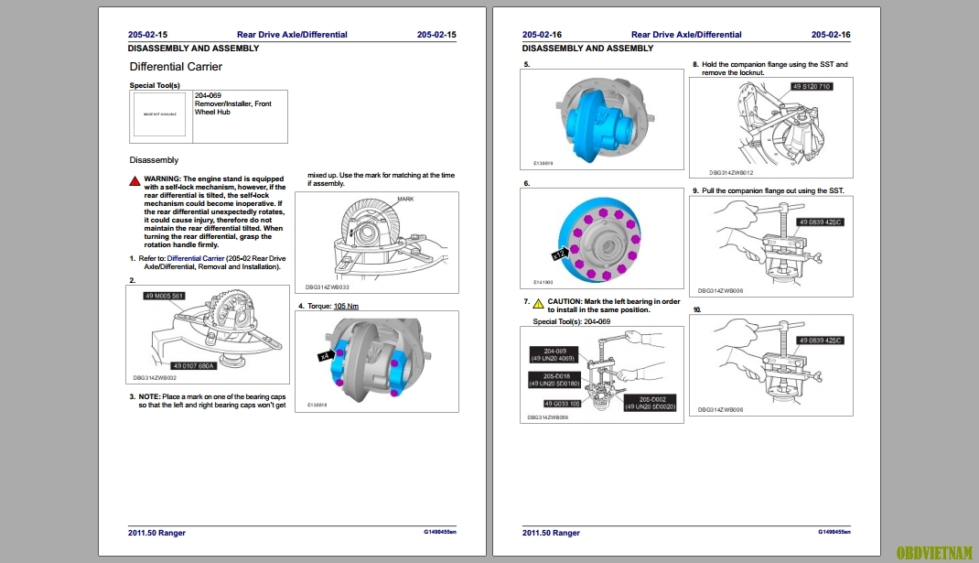Click the '49 0107 680A' tool label
Image resolution: width=979 pixels, height=563 pixels.
click(194, 365)
